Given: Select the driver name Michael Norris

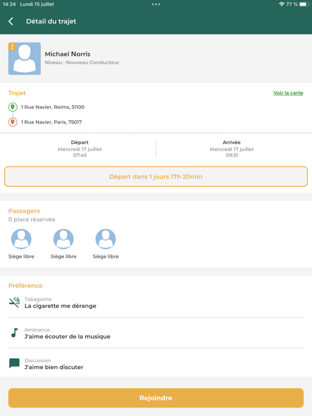Looking at the screenshot, I should pos(68,54).
